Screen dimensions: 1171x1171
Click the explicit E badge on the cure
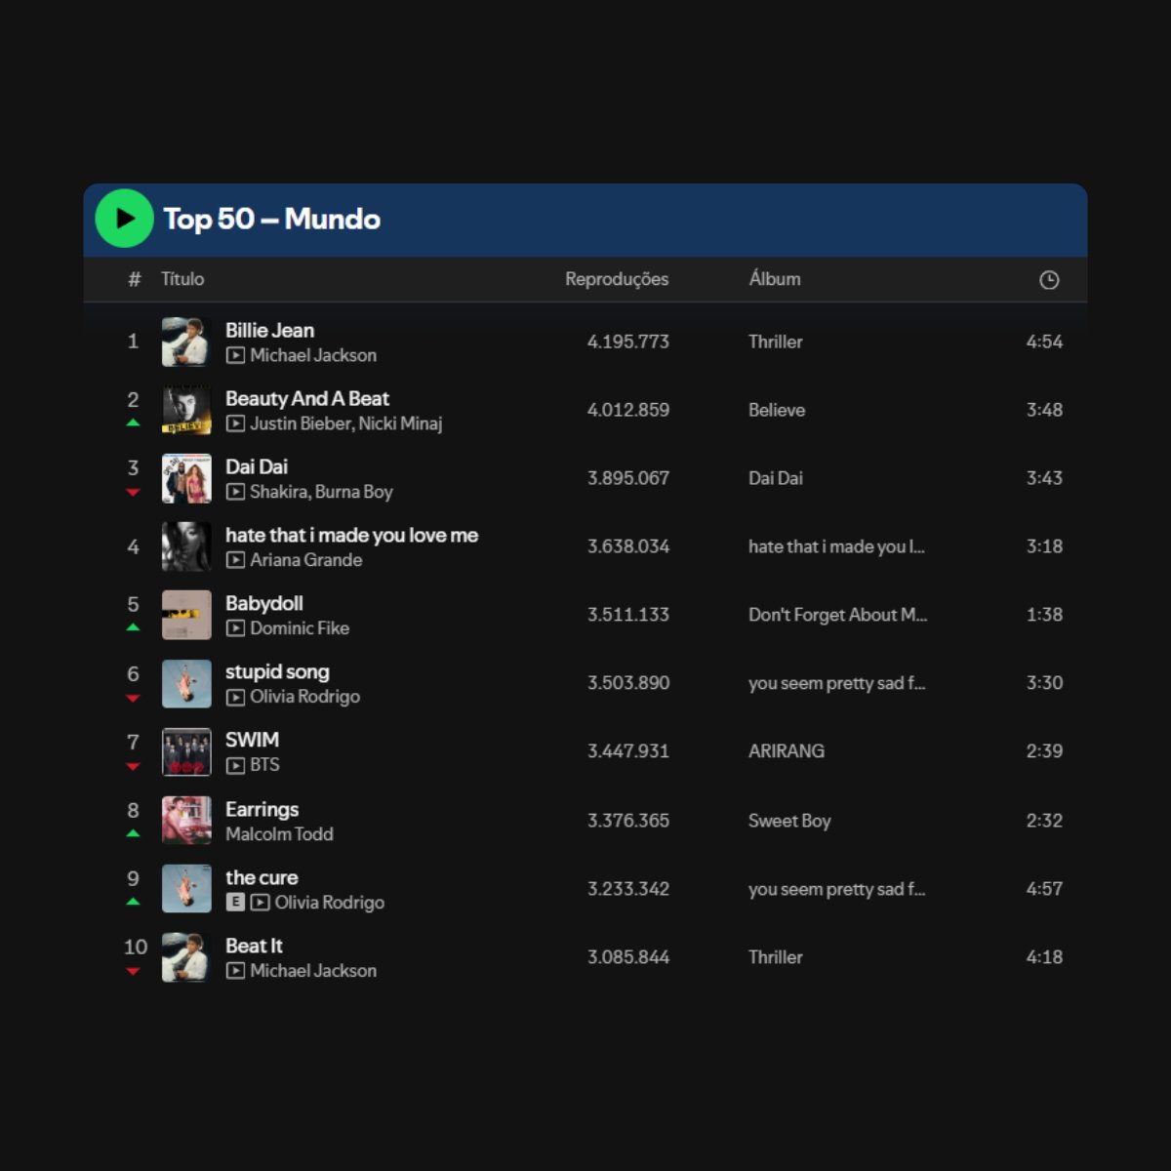click(235, 903)
